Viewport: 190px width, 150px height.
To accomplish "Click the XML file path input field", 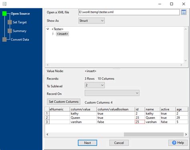I will tap(129, 12).
